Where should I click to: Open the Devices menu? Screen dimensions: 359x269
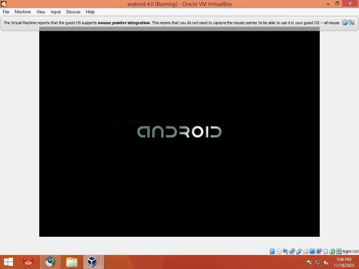click(73, 12)
